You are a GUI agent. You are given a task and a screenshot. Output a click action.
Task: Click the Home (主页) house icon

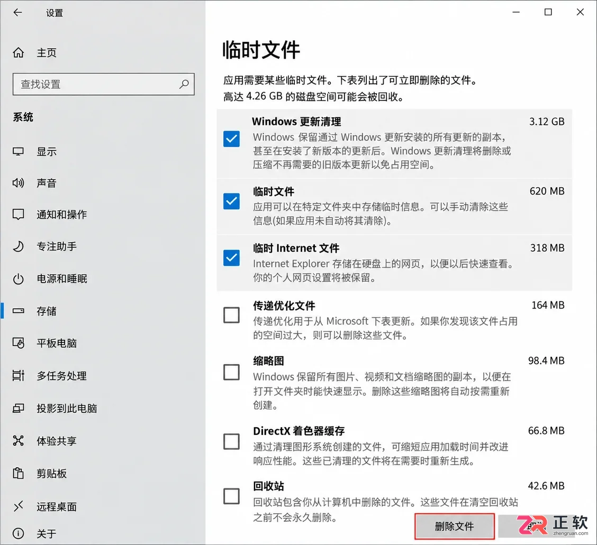tap(19, 52)
